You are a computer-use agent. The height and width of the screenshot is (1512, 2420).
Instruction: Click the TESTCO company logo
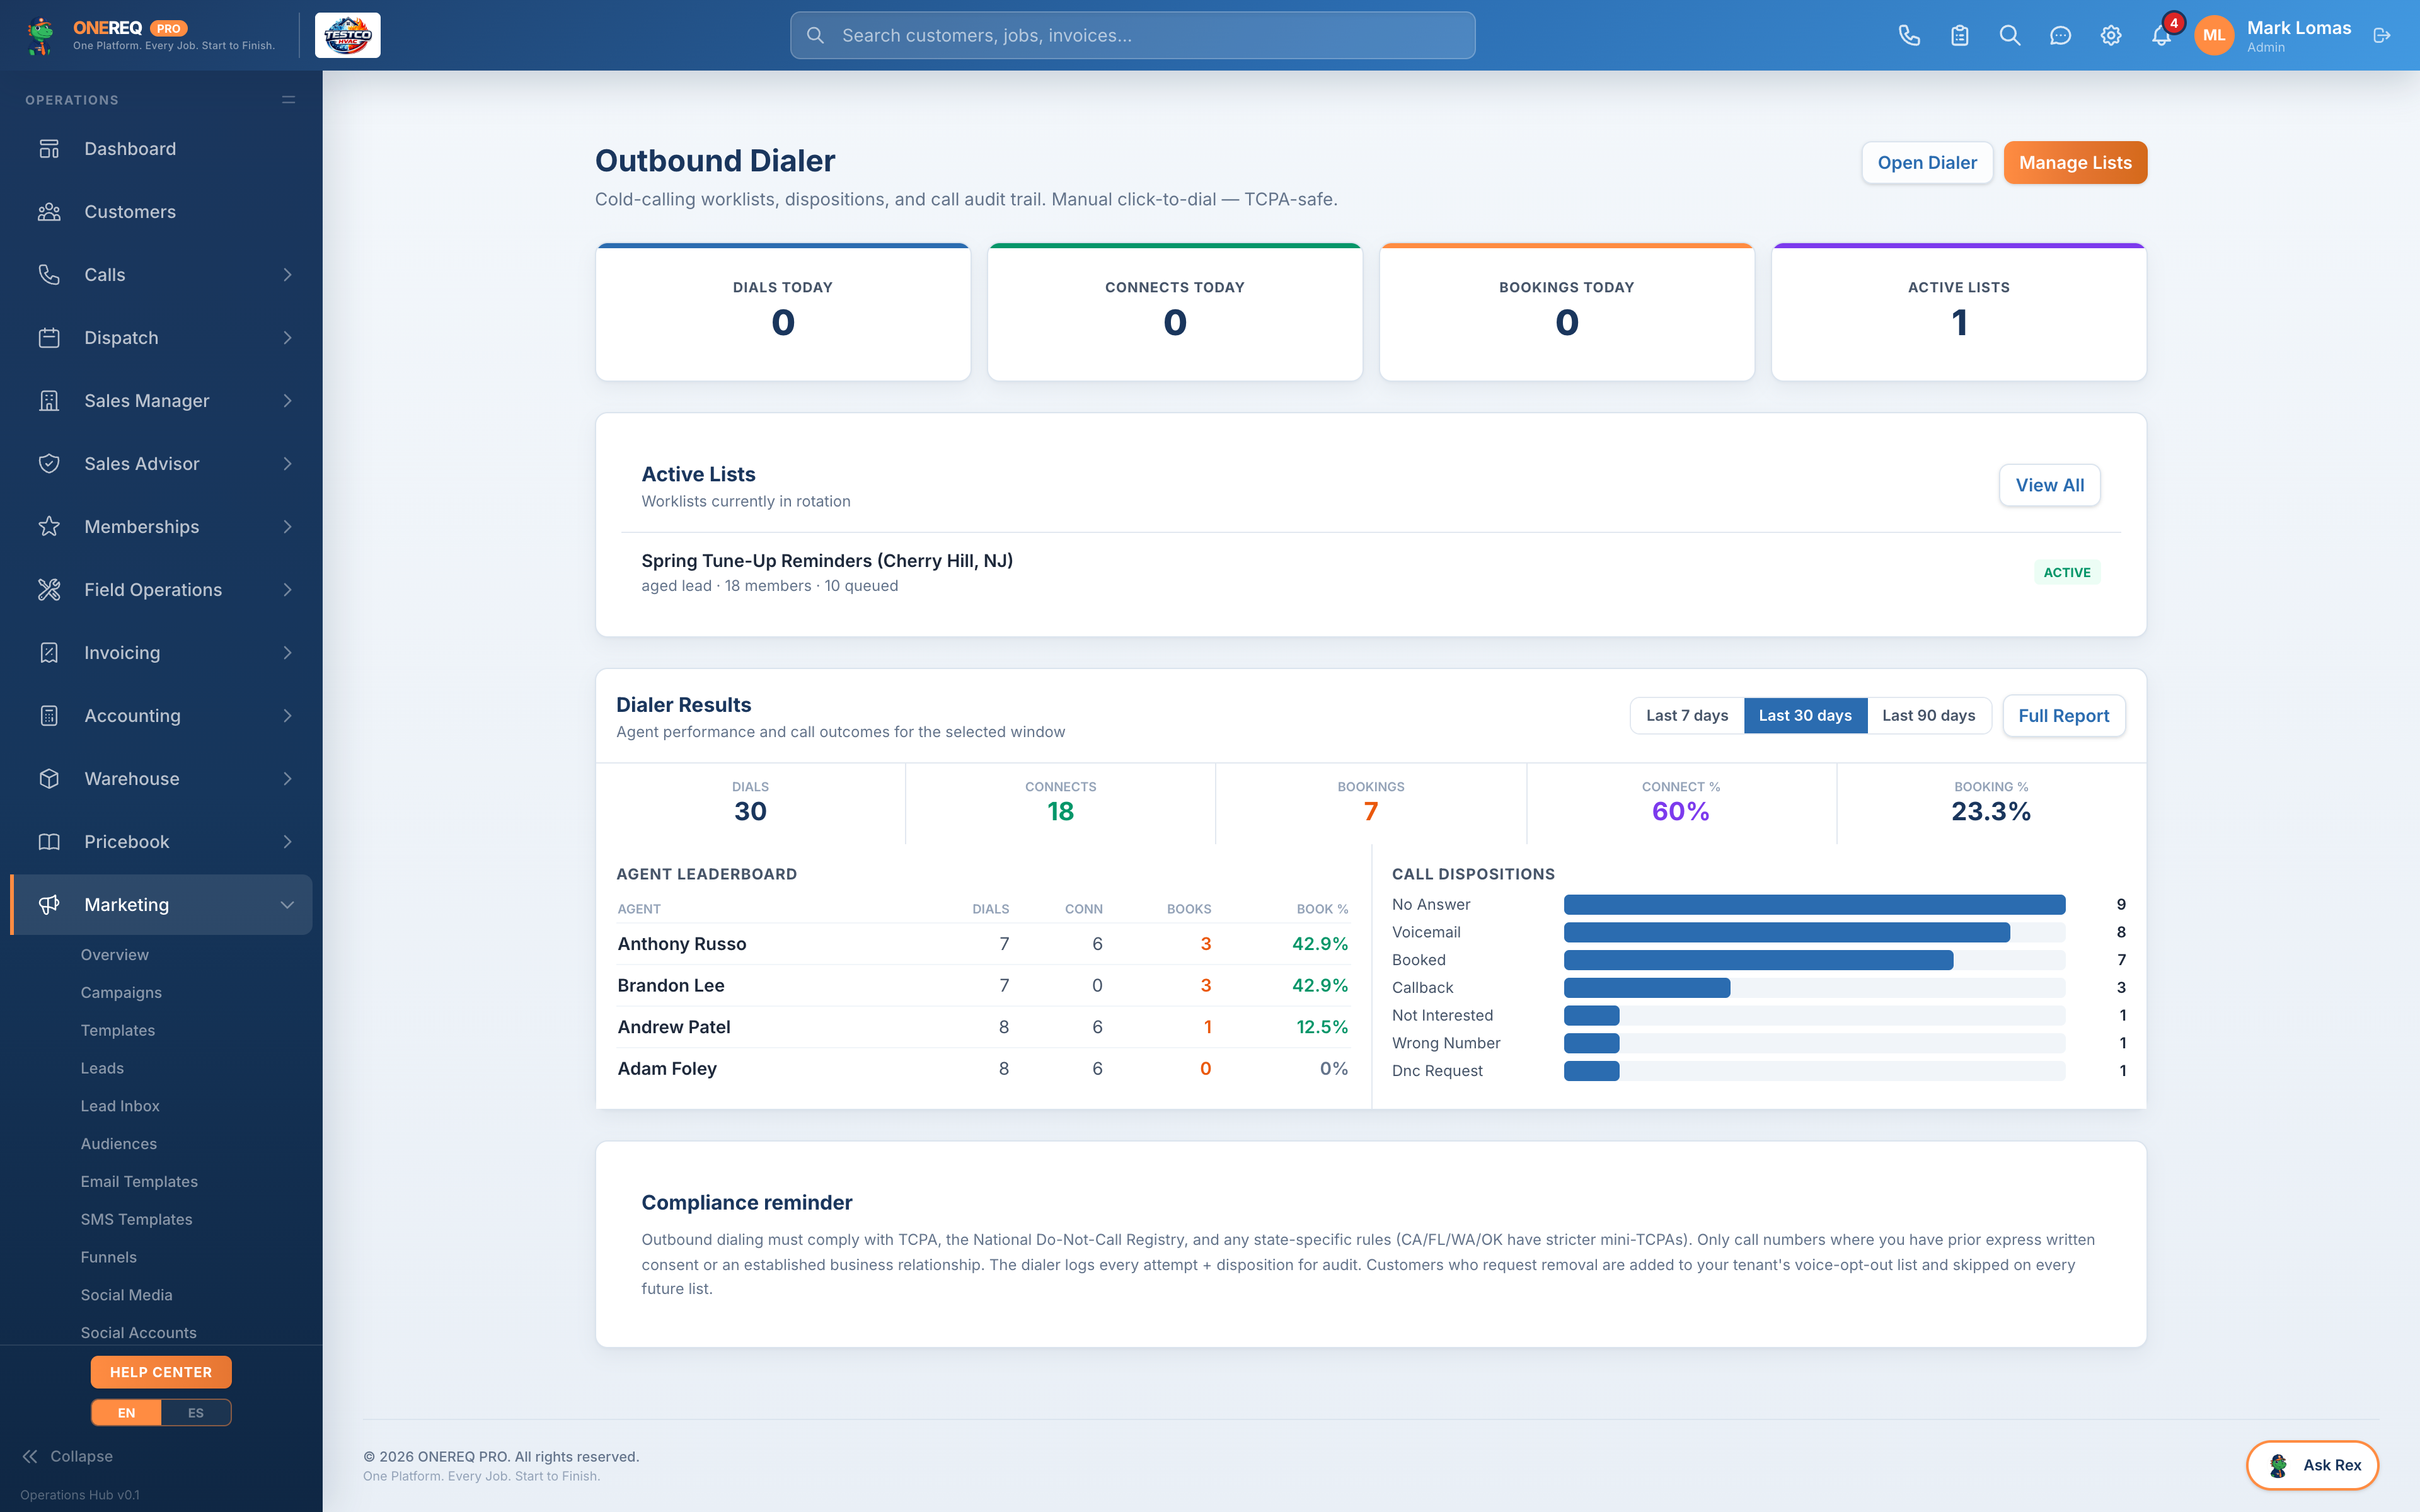(x=348, y=36)
